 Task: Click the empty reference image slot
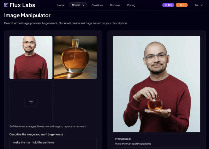click(x=31, y=102)
